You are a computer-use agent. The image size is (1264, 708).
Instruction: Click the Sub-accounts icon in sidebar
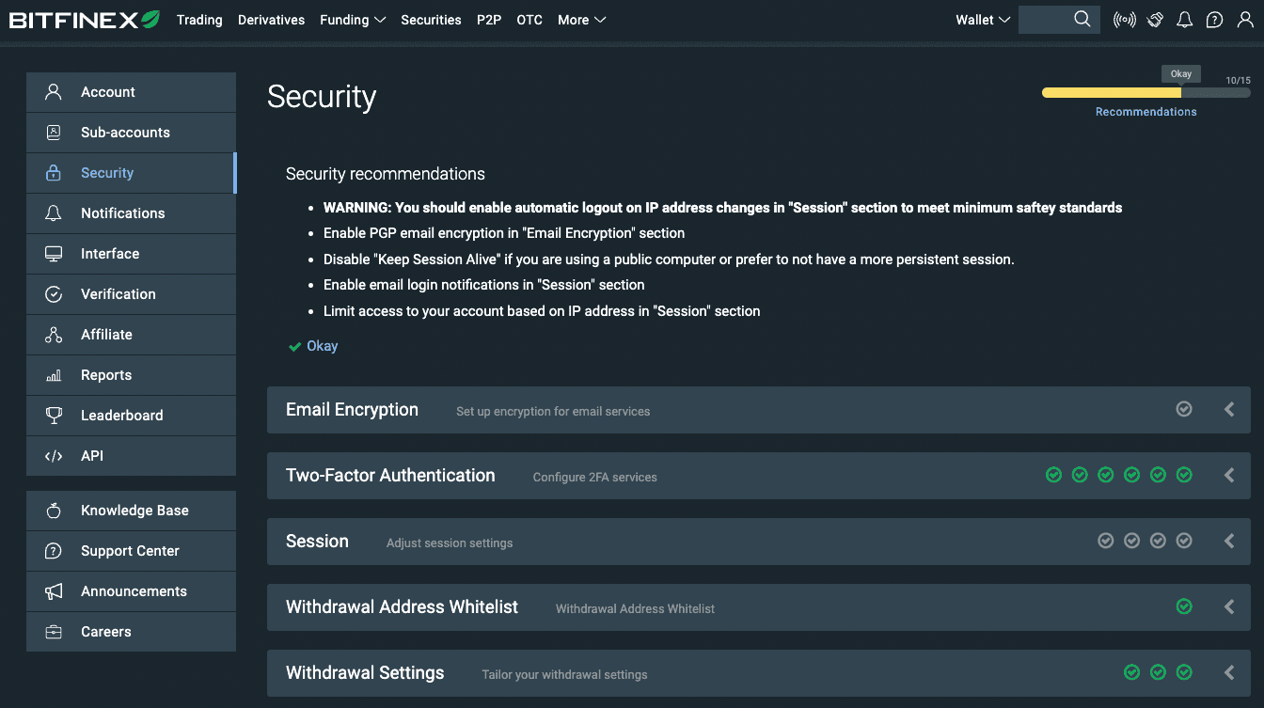click(54, 133)
